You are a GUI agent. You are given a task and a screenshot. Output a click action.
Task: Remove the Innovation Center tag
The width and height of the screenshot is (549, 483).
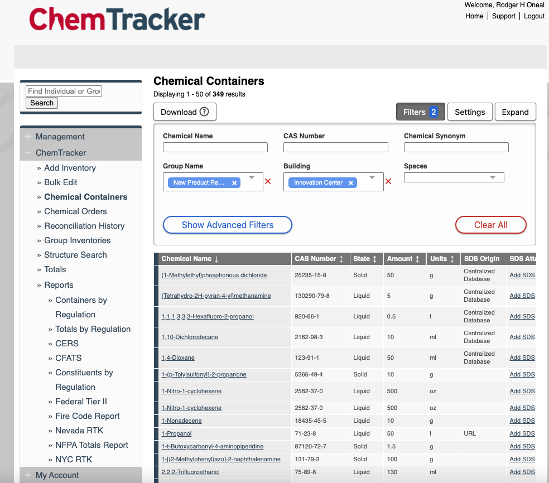(351, 183)
